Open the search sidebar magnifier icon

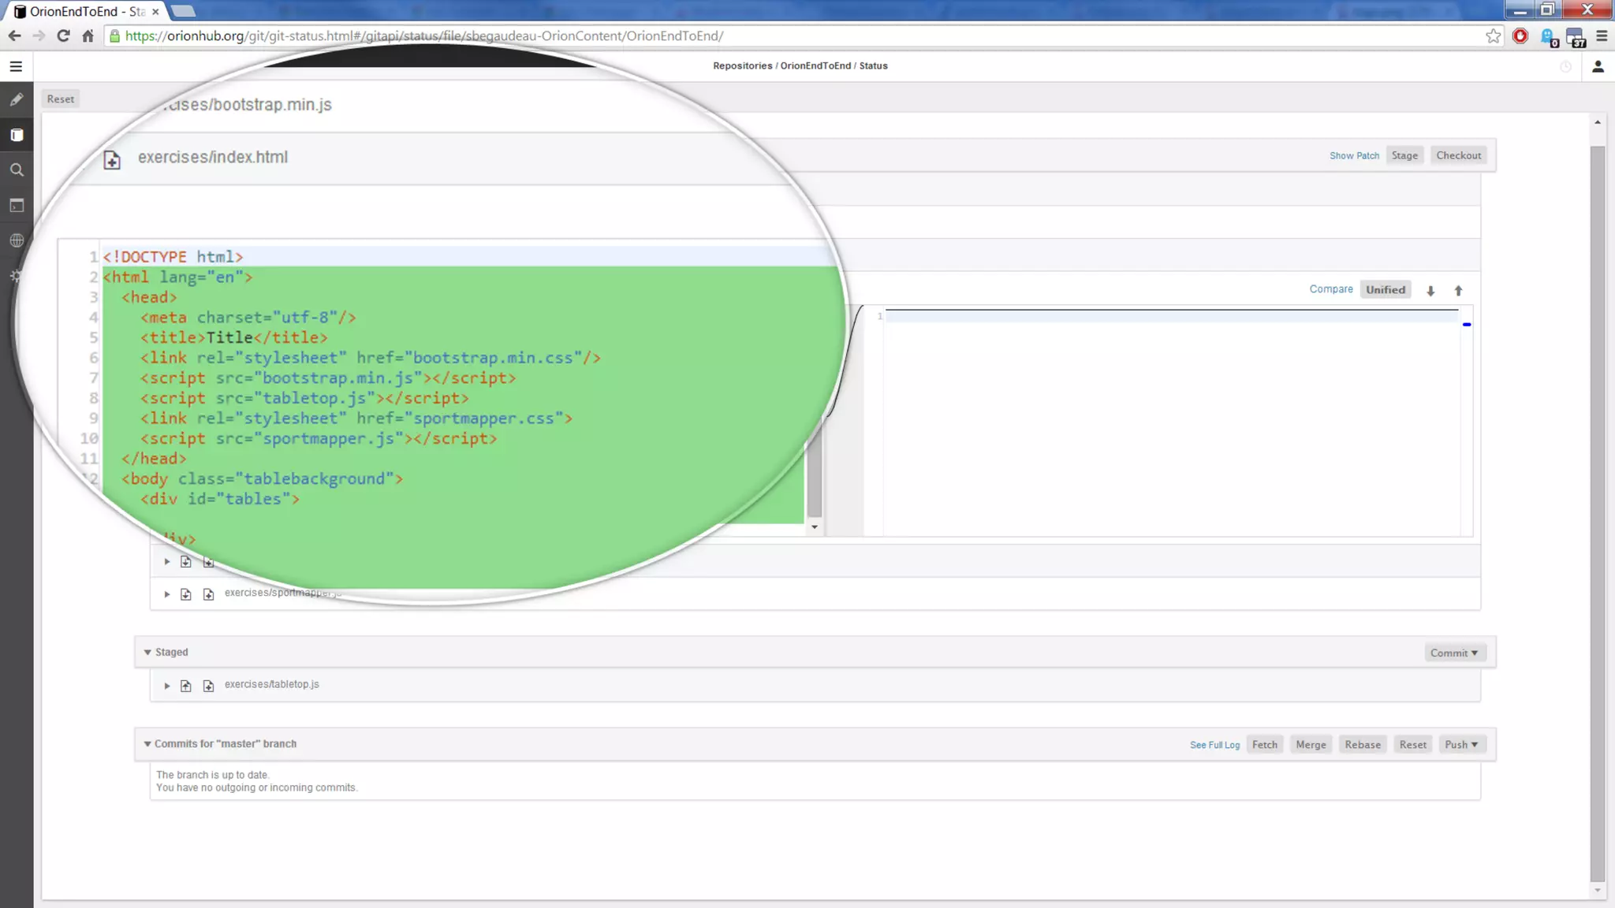click(x=17, y=170)
